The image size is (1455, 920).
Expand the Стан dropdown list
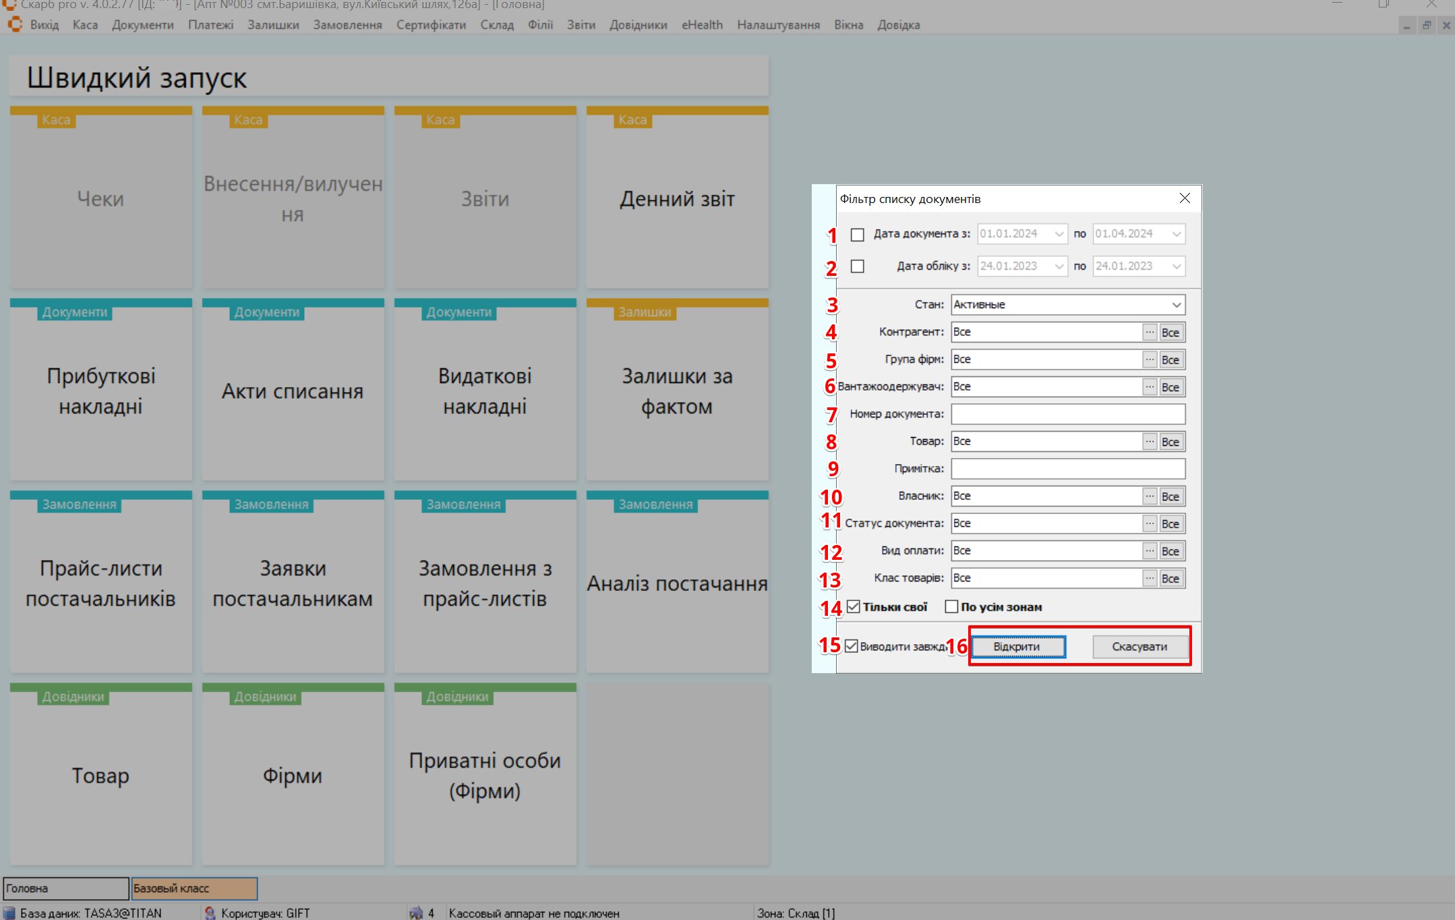point(1176,305)
